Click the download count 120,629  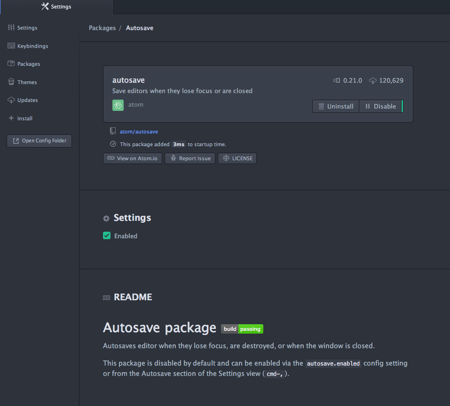[x=391, y=80]
